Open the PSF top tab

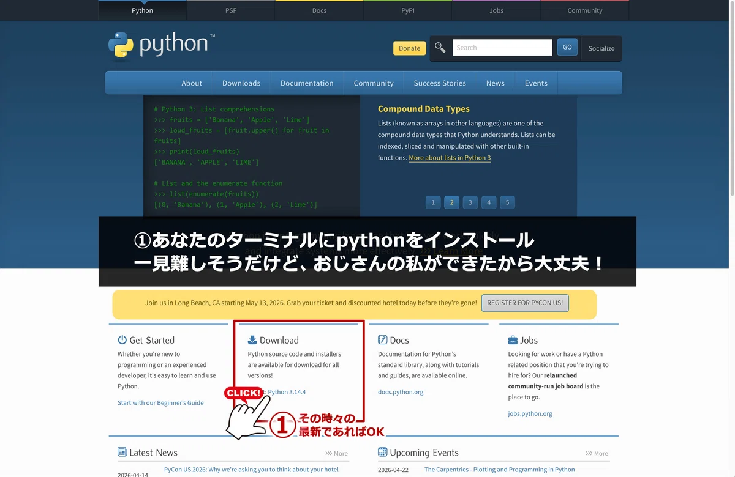[x=231, y=10]
